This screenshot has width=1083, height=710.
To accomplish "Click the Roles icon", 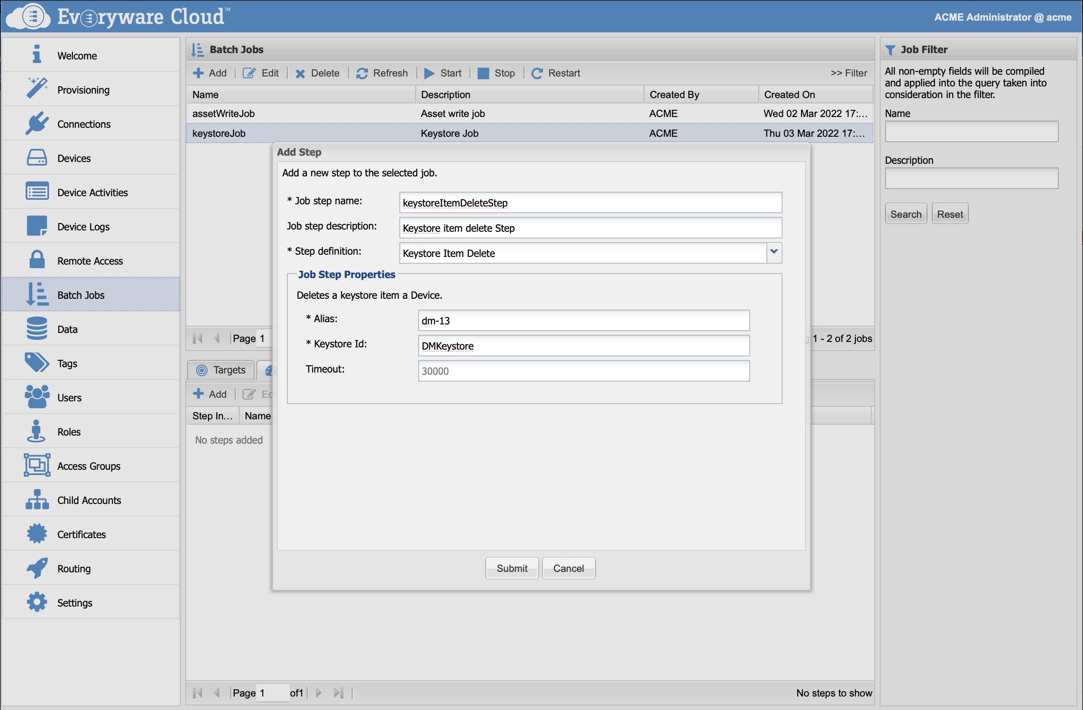I will 37,431.
